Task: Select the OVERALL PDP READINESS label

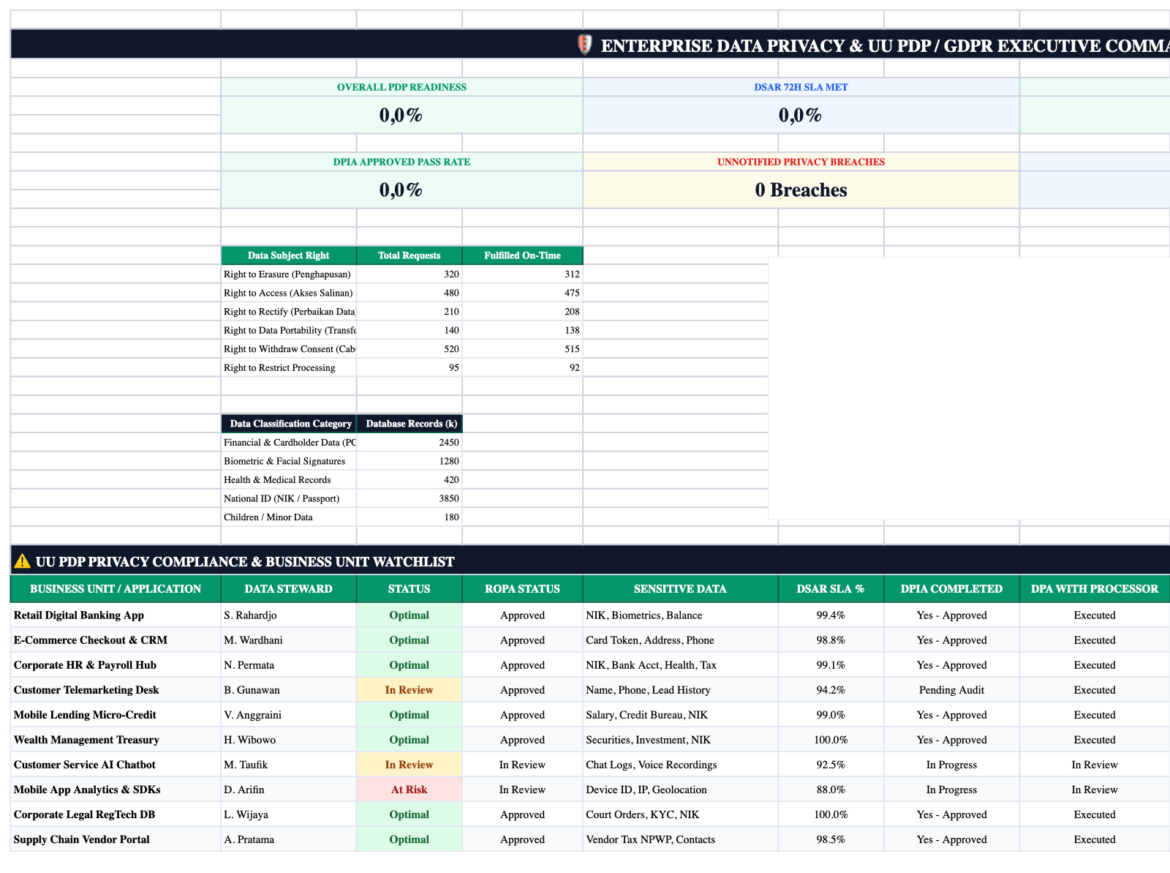Action: [x=401, y=87]
